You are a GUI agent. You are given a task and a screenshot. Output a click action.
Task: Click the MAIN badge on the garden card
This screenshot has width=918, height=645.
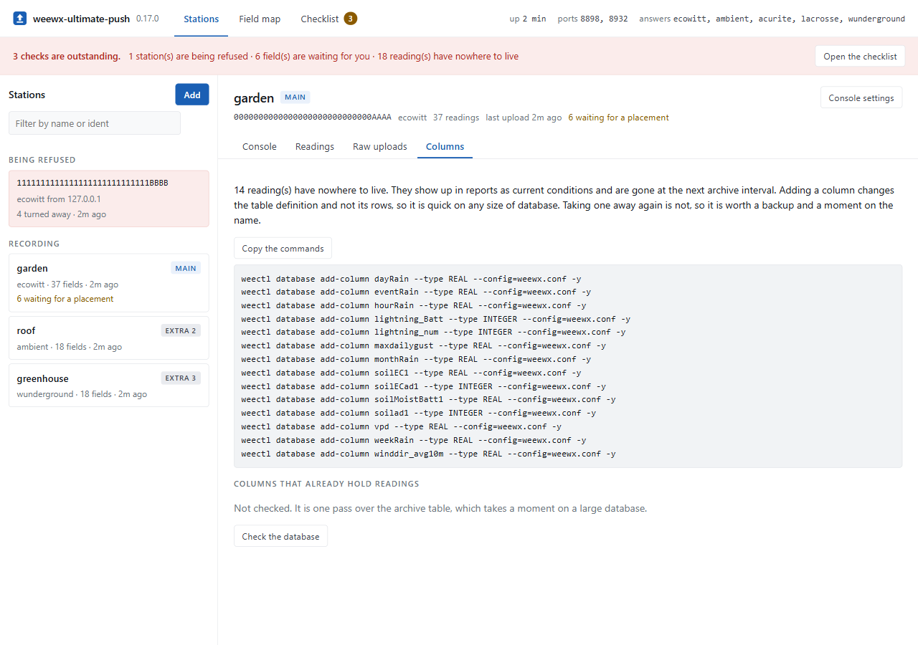(186, 268)
